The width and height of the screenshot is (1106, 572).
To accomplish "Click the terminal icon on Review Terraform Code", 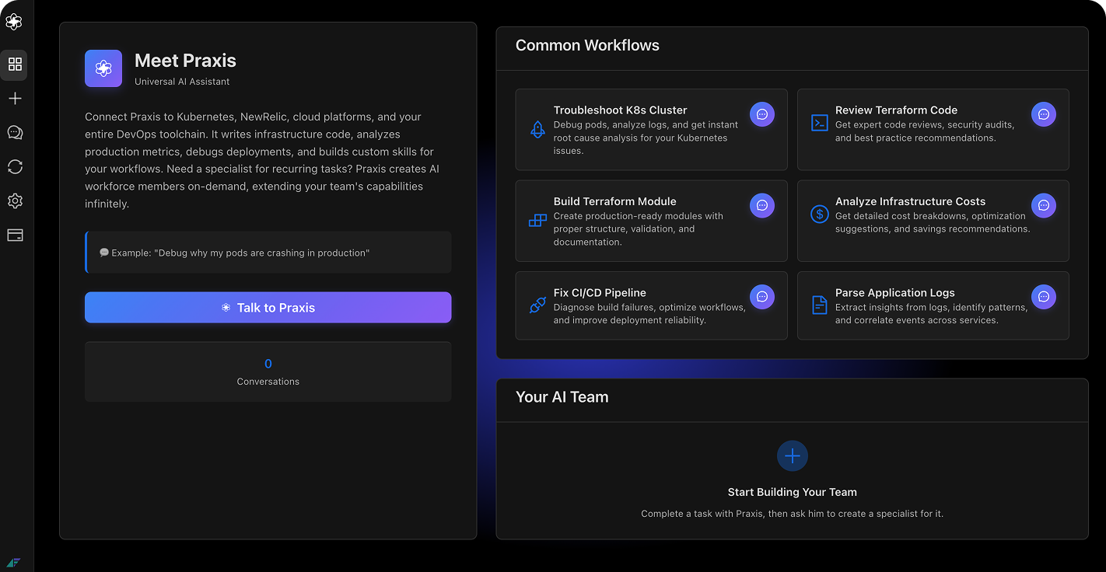I will click(x=818, y=122).
